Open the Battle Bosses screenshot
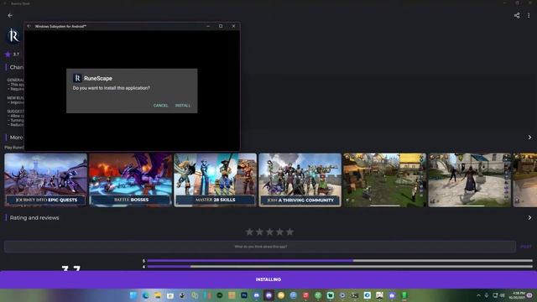This screenshot has width=537, height=302. (131, 180)
